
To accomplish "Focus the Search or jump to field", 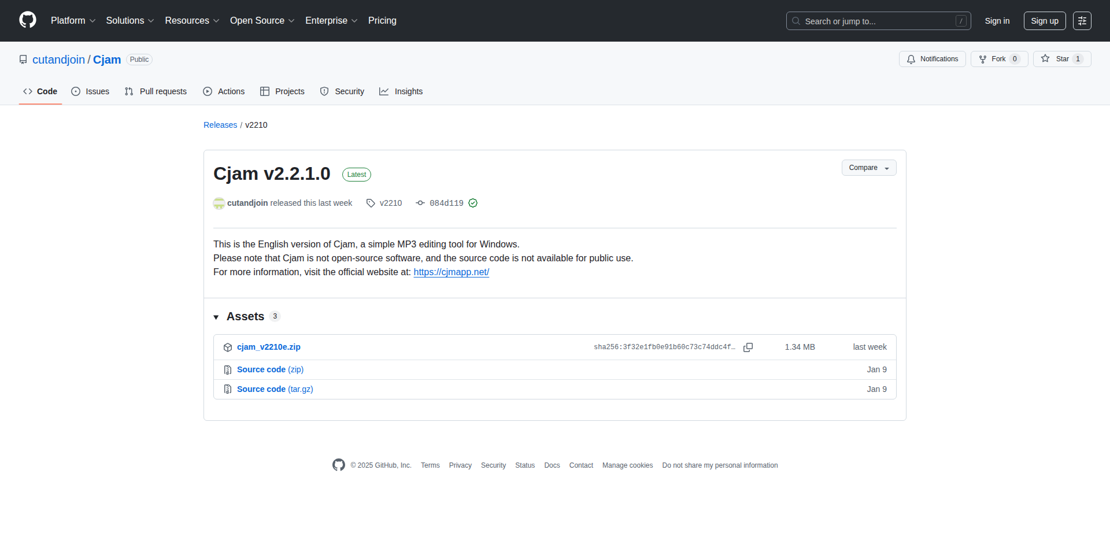I will 878,21.
